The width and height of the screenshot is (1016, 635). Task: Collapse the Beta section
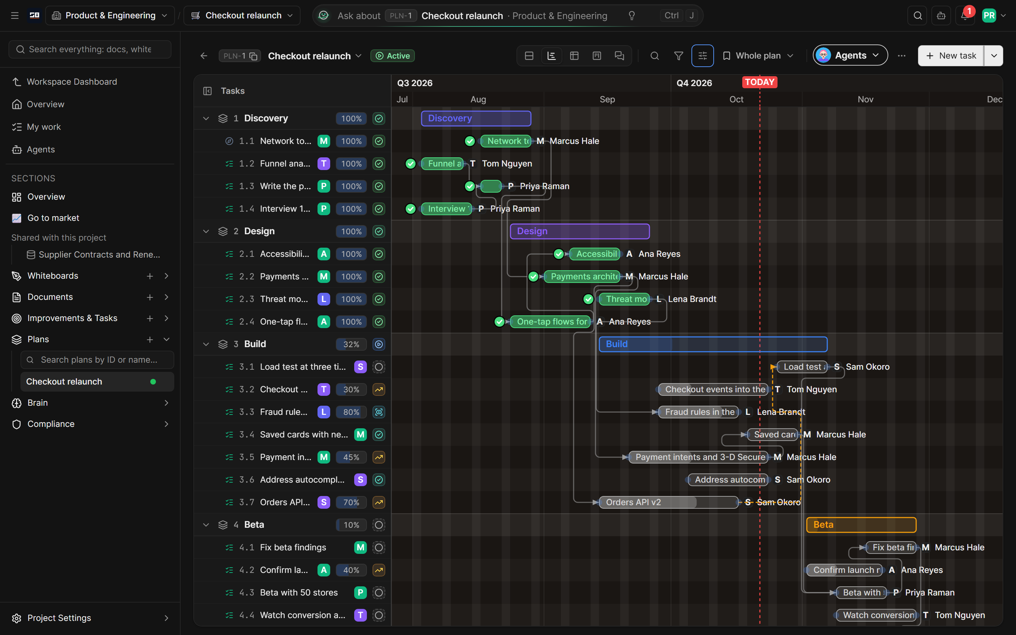coord(206,525)
